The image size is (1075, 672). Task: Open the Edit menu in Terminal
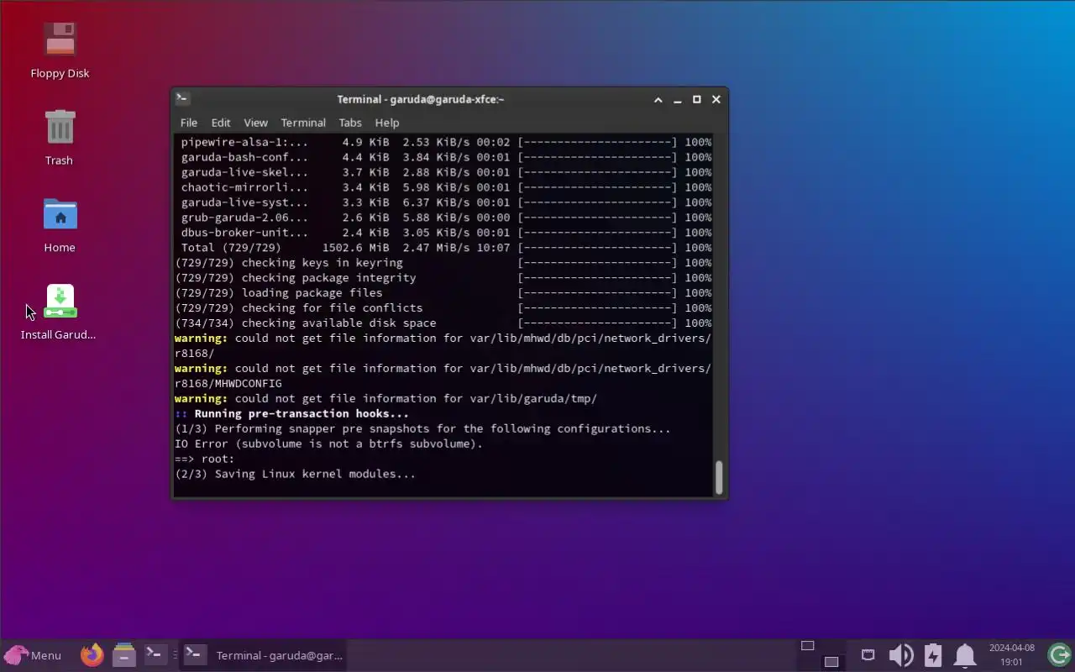pos(221,123)
